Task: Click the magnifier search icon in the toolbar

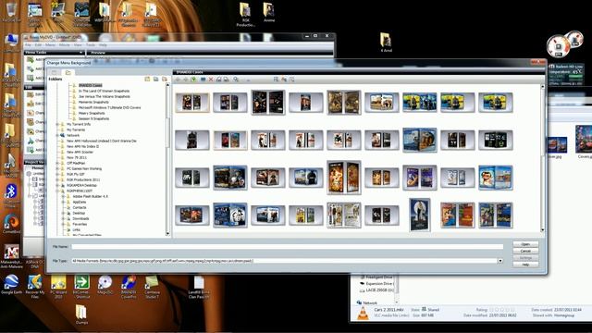Action: point(236,80)
